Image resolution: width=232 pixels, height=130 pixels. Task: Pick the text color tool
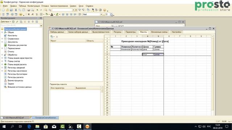click(52, 14)
